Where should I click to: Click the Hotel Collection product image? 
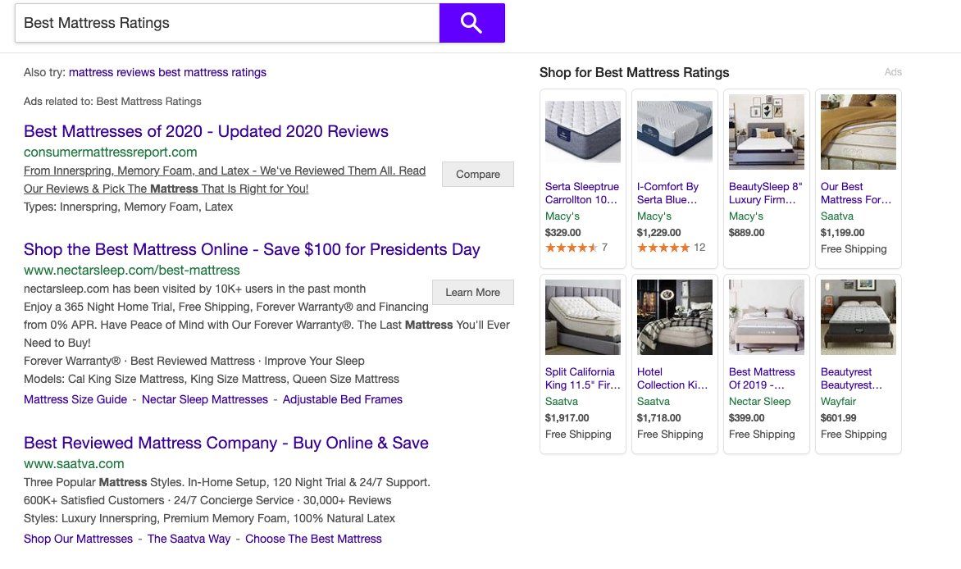pyautogui.click(x=675, y=317)
